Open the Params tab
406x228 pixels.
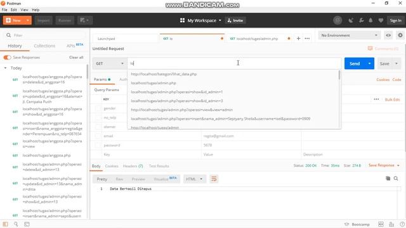(102, 79)
